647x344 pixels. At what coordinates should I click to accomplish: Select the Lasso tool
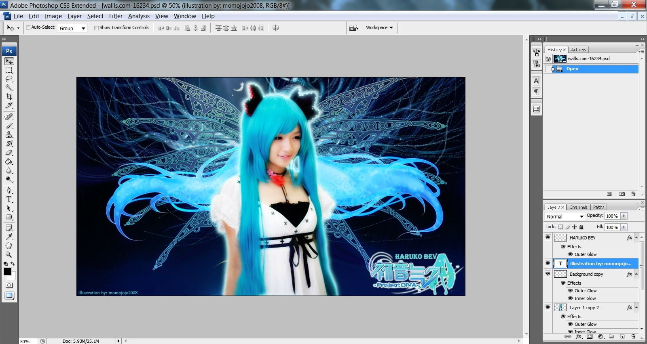(x=9, y=79)
